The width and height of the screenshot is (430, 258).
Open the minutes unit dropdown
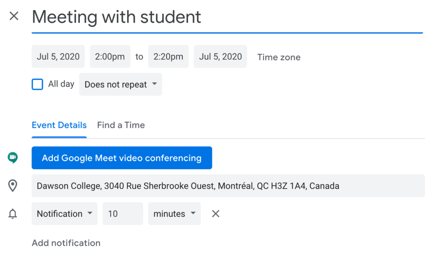point(174,213)
